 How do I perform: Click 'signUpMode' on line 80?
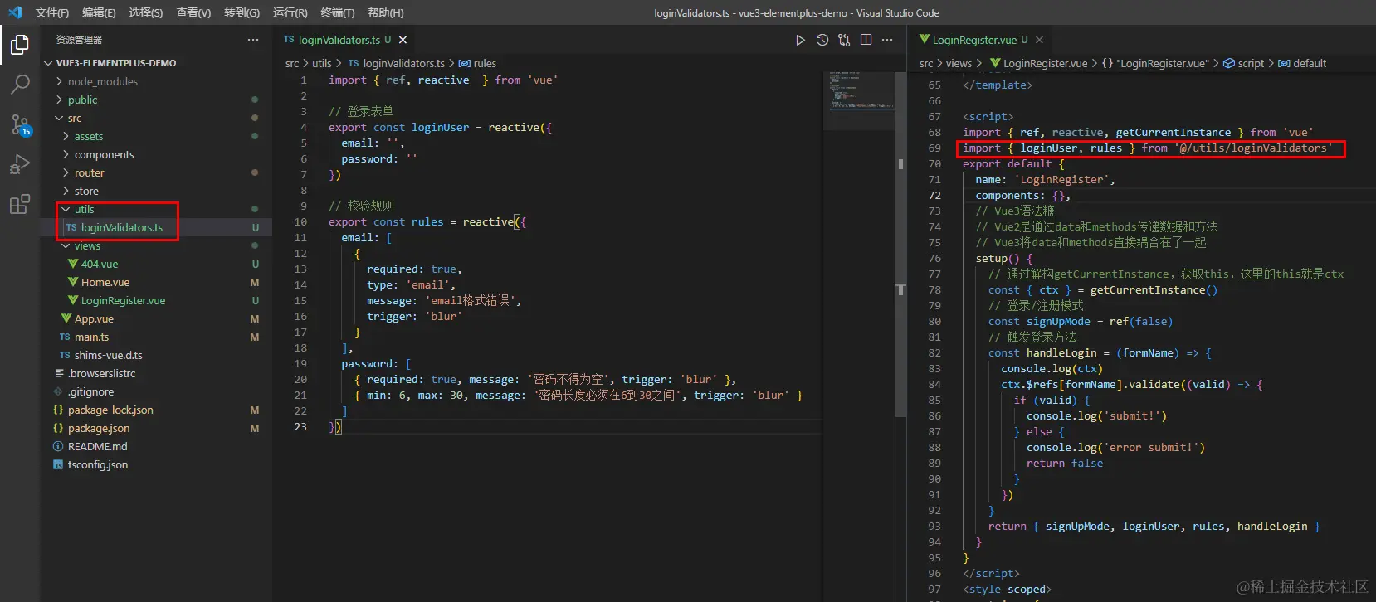pyautogui.click(x=1058, y=321)
